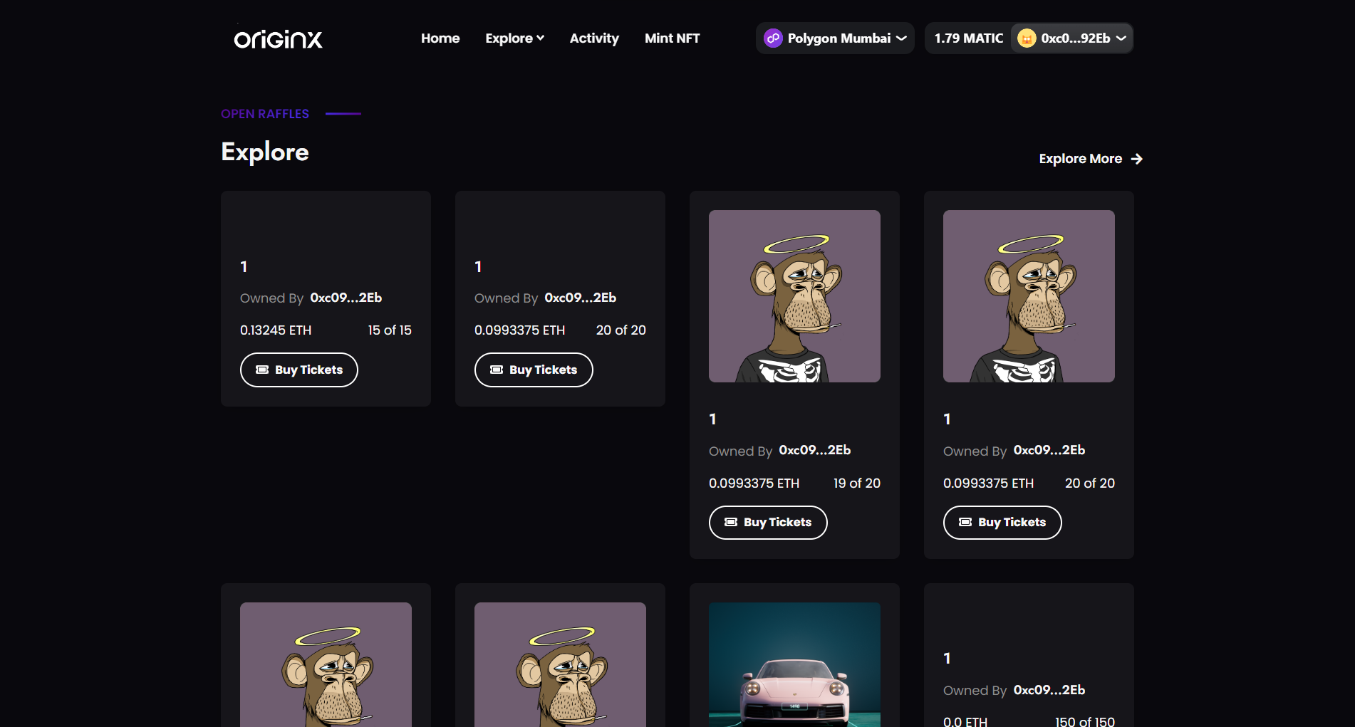Image resolution: width=1355 pixels, height=727 pixels.
Task: Open second bottom-row ape raffle image
Action: coord(560,664)
